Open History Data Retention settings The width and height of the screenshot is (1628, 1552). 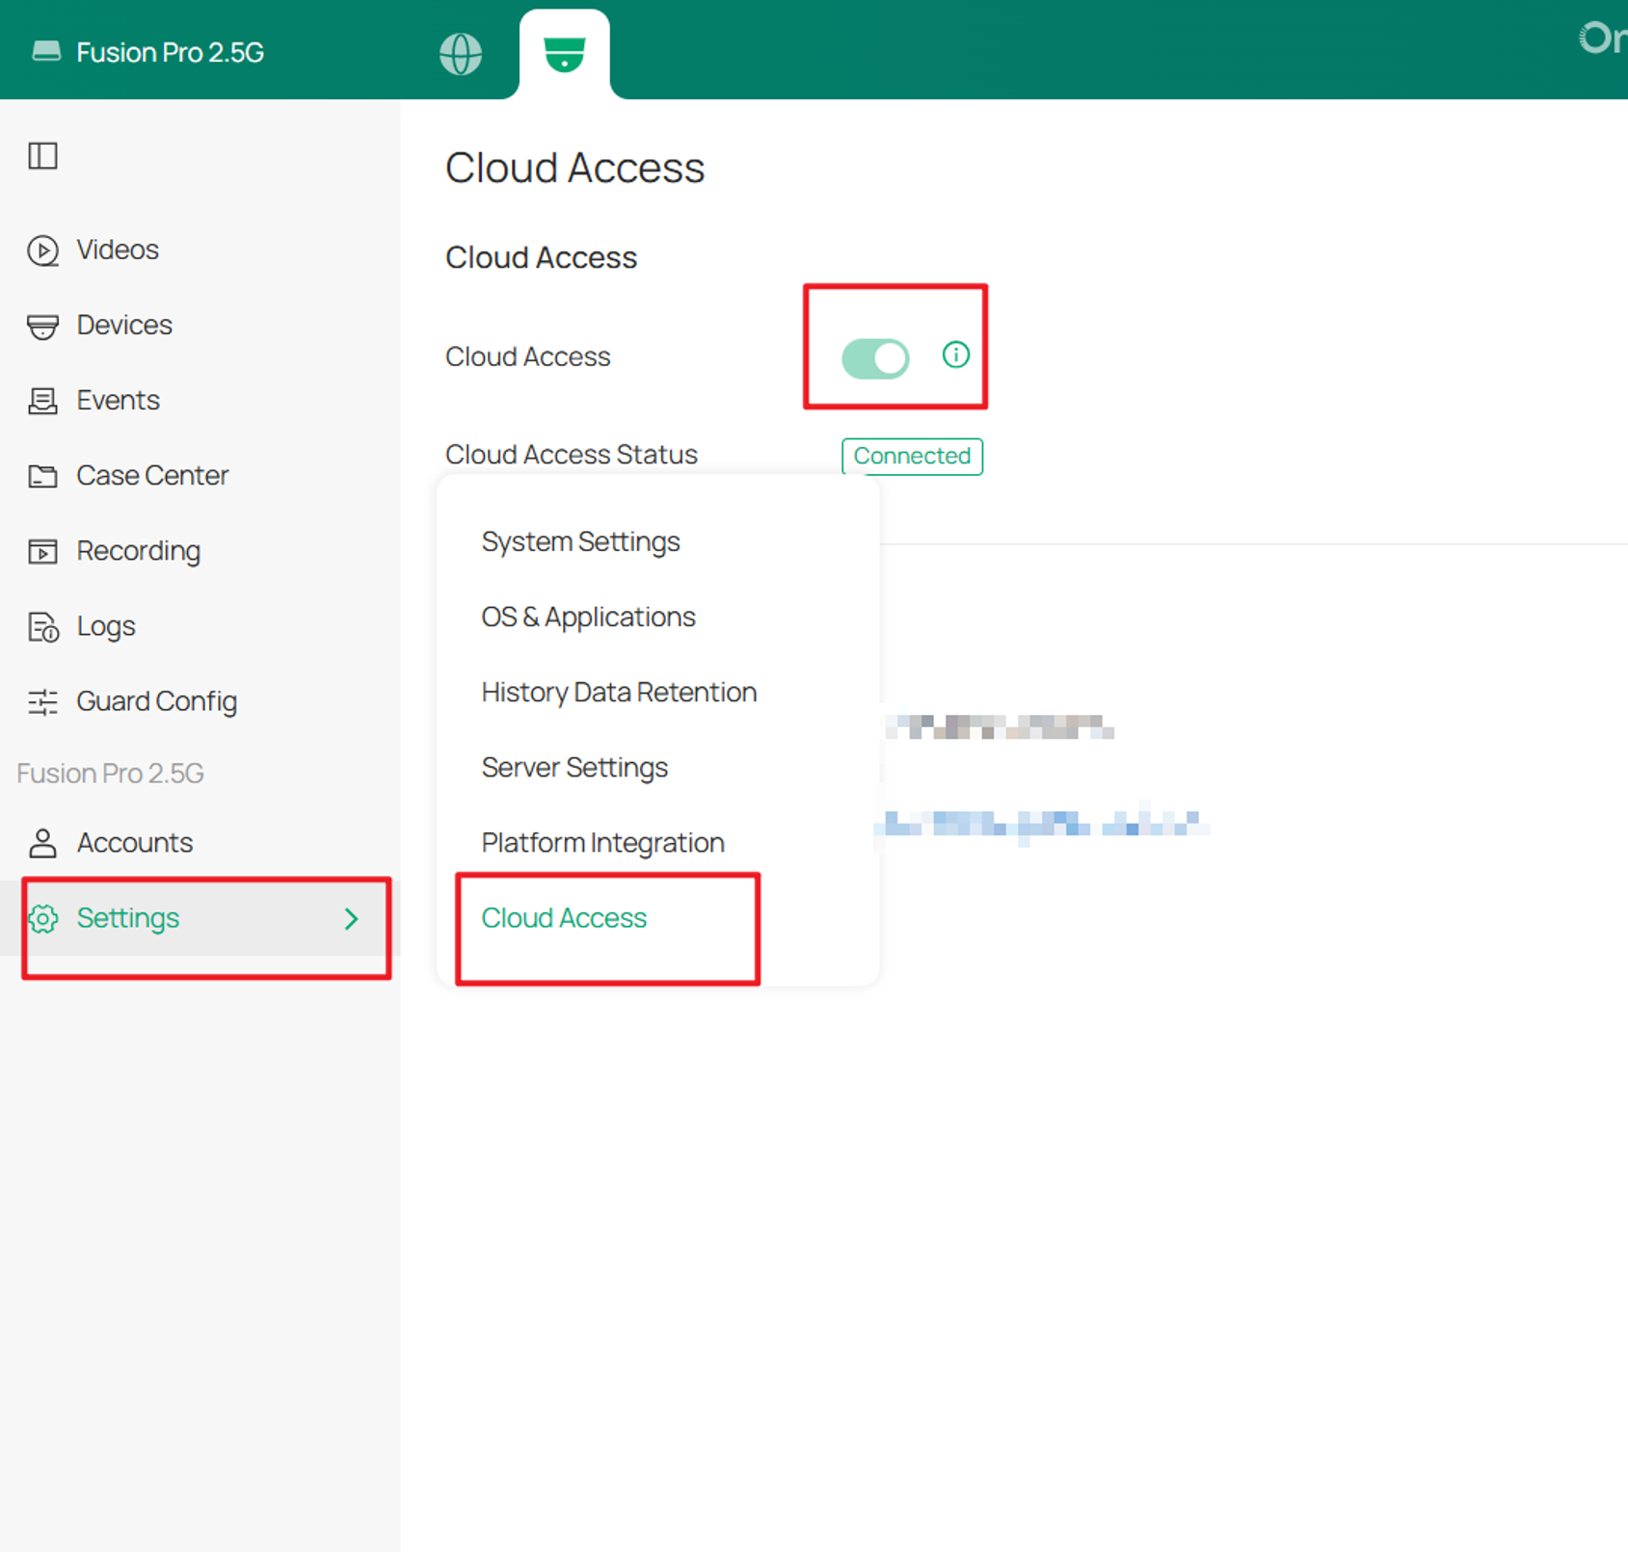tap(619, 693)
